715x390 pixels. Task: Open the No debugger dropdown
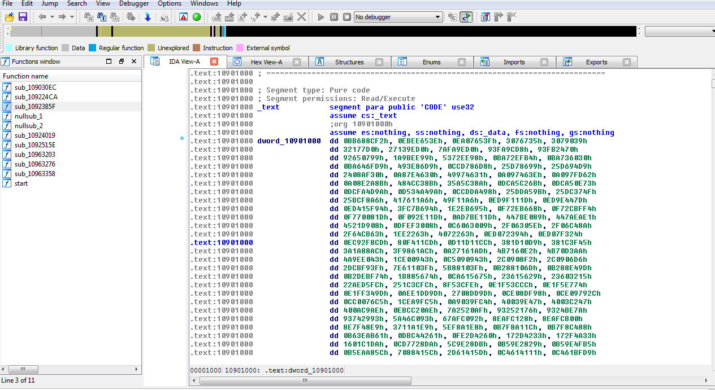click(x=438, y=17)
